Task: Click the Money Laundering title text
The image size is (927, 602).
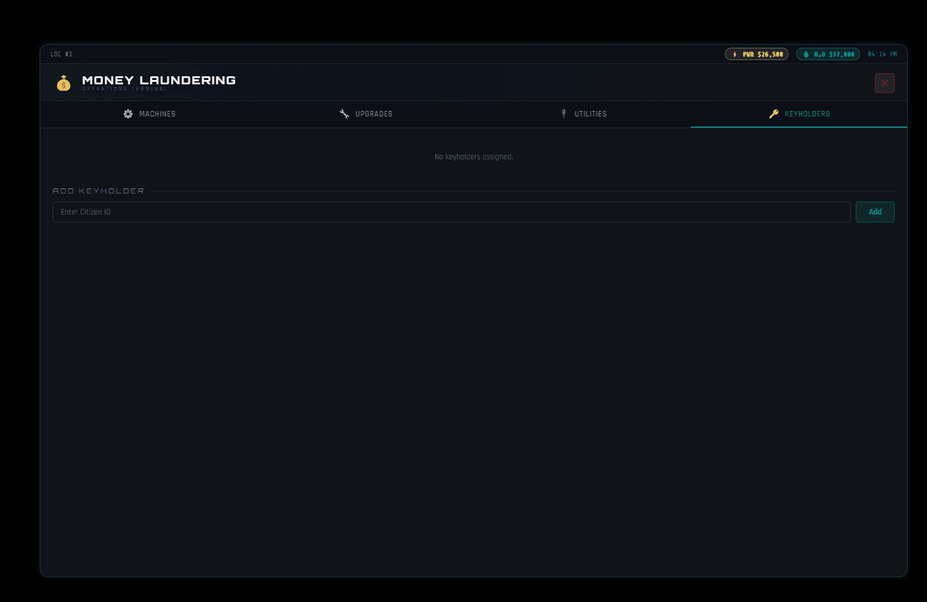Action: pyautogui.click(x=159, y=80)
